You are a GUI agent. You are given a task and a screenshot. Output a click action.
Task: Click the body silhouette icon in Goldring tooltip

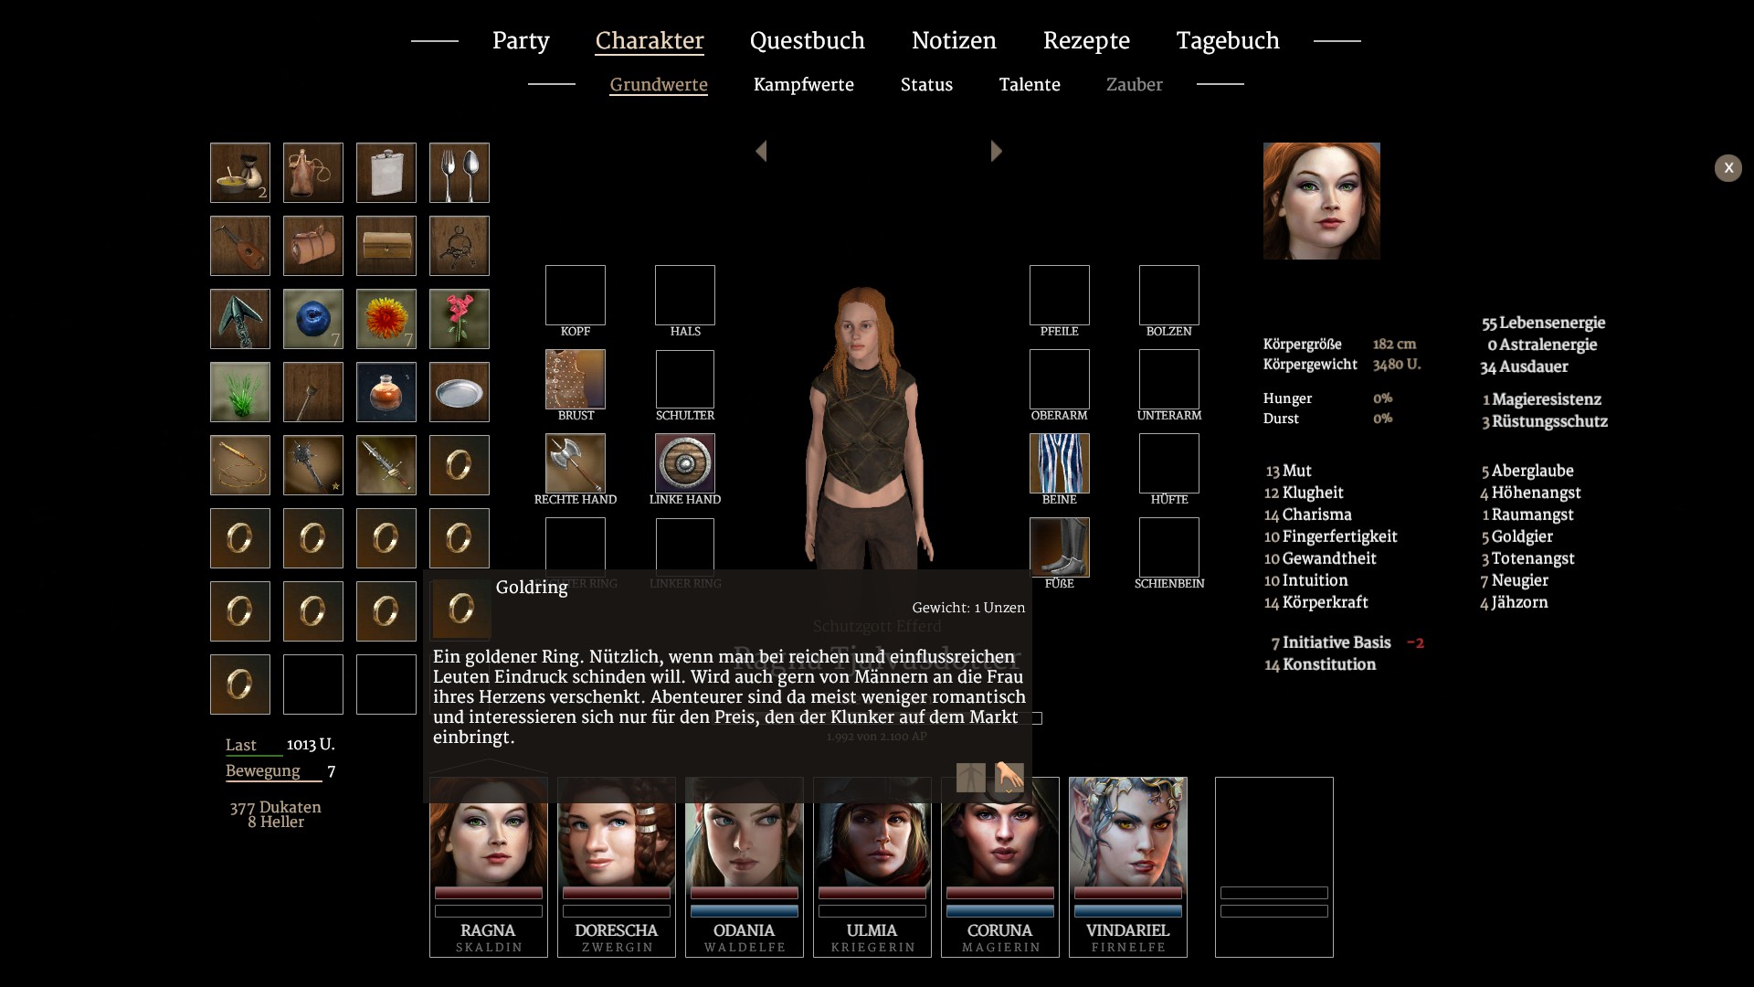tap(971, 778)
